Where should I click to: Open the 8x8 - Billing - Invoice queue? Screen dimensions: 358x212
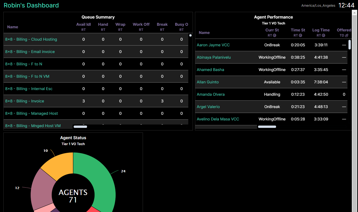pos(25,101)
